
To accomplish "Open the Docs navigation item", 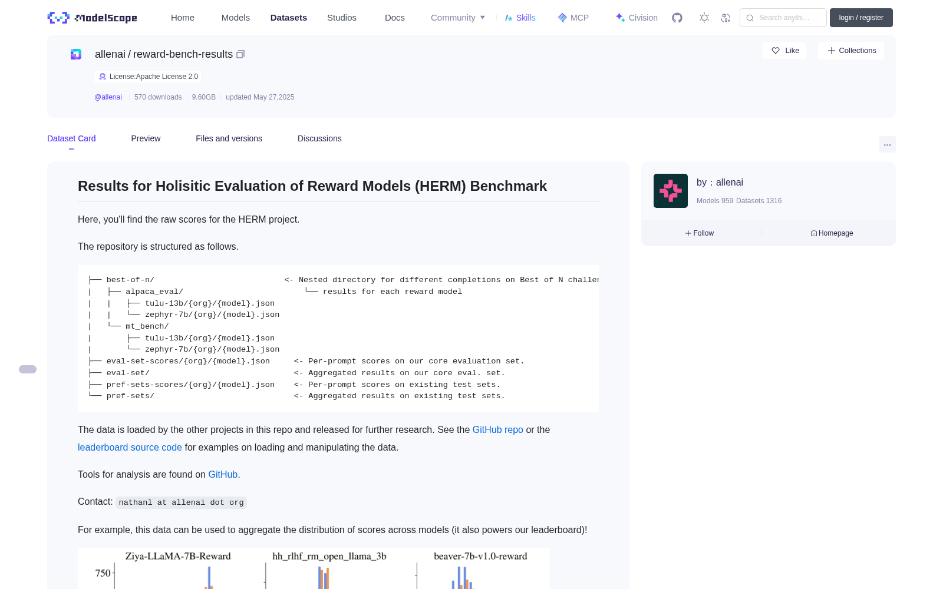I will tap(395, 18).
